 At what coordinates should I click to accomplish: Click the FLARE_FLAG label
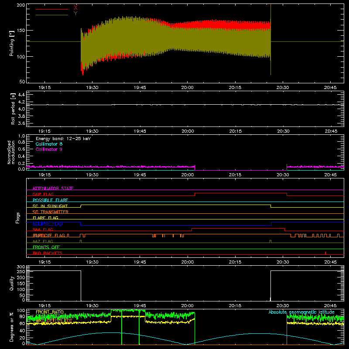(45, 218)
